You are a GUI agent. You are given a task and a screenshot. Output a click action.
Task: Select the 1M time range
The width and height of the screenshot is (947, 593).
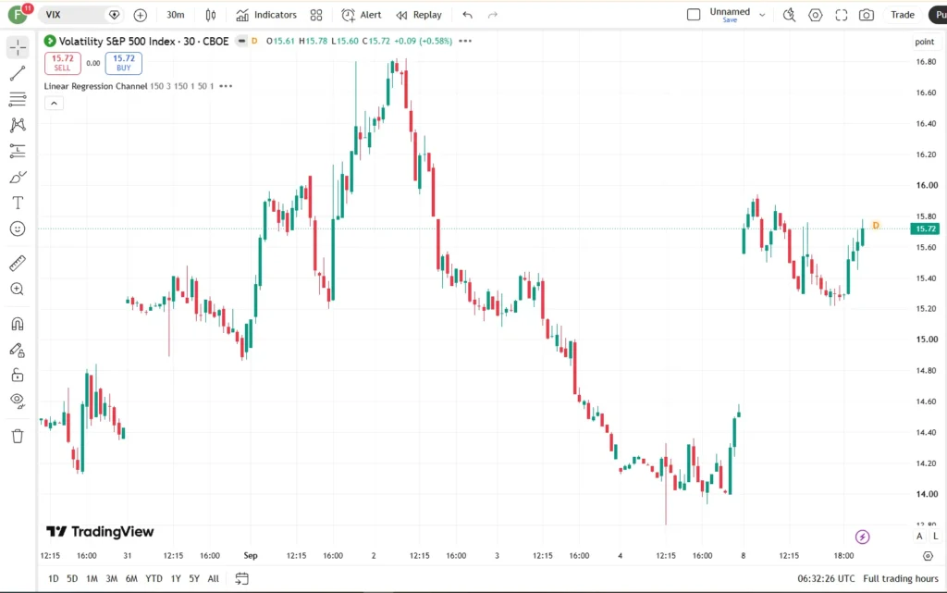point(92,578)
